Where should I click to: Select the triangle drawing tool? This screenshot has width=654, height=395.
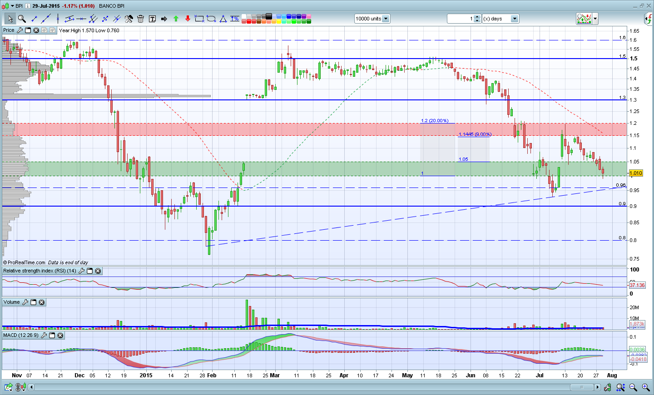coord(223,19)
